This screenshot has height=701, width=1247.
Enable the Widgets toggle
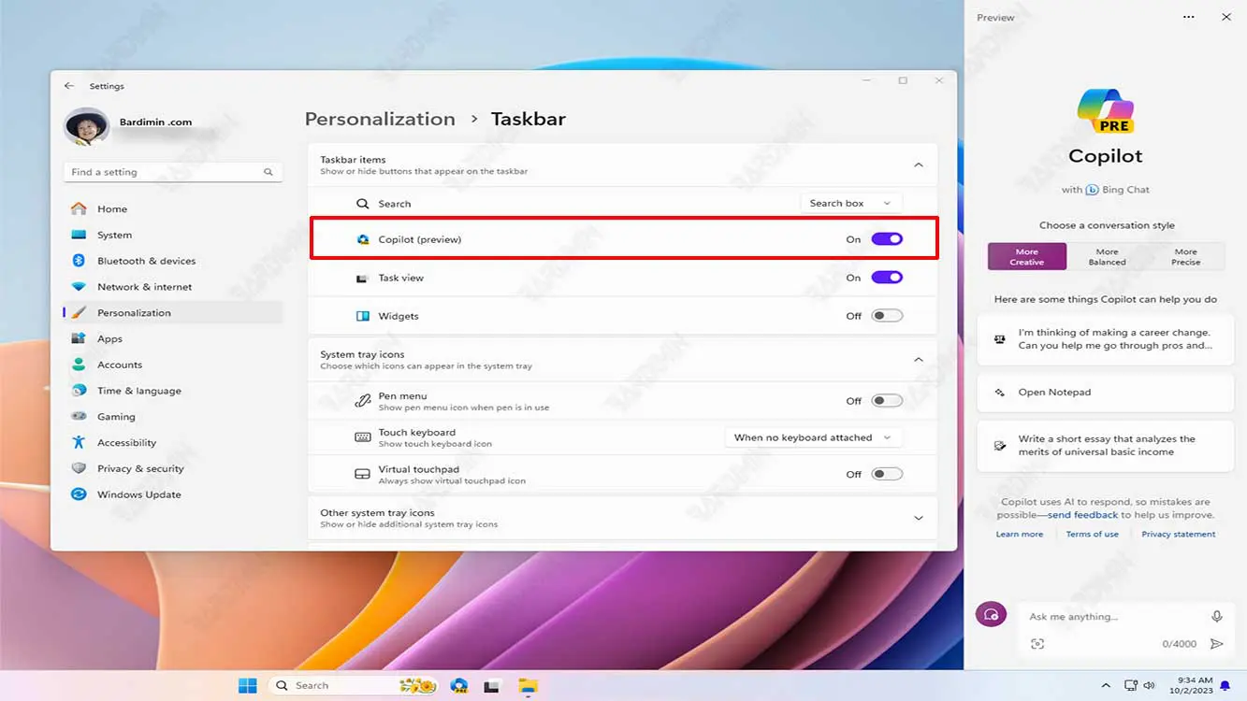(887, 316)
